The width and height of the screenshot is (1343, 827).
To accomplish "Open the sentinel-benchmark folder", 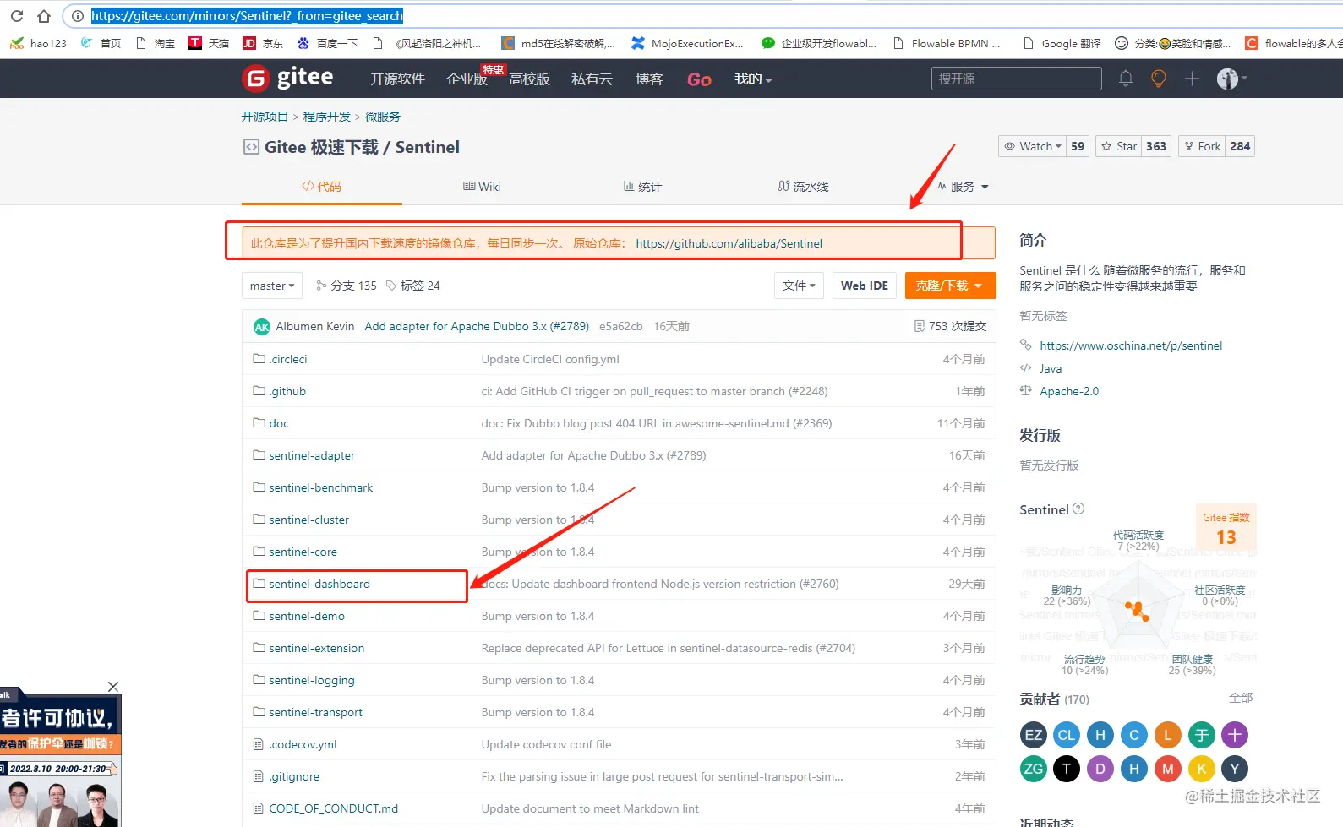I will pyautogui.click(x=321, y=487).
